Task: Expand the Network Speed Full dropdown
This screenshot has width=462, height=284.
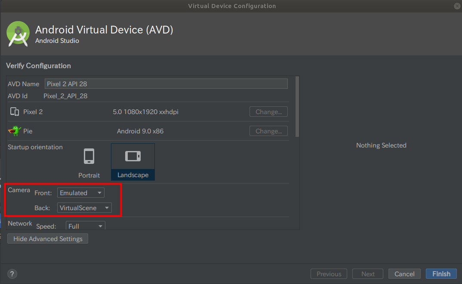Action: click(86, 226)
